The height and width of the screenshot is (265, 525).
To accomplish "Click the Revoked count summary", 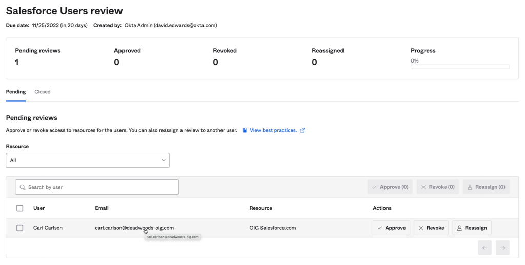I will [225, 57].
